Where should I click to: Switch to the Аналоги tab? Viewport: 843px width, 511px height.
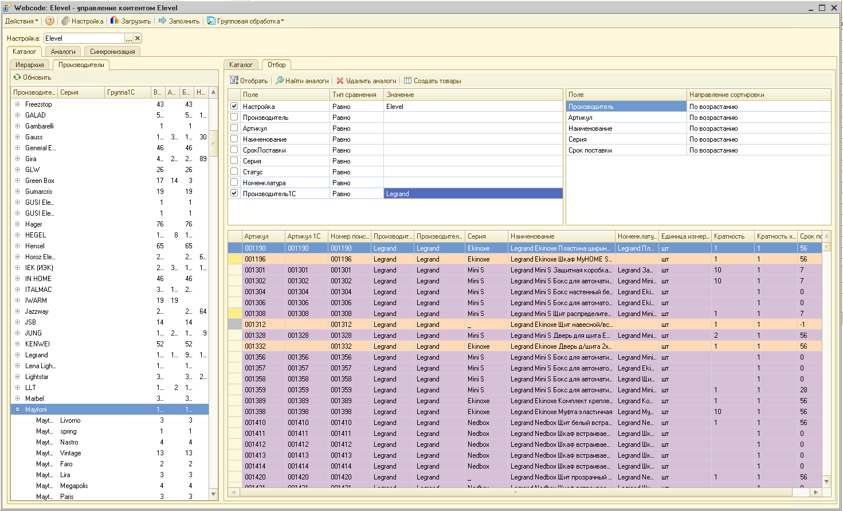(x=63, y=52)
